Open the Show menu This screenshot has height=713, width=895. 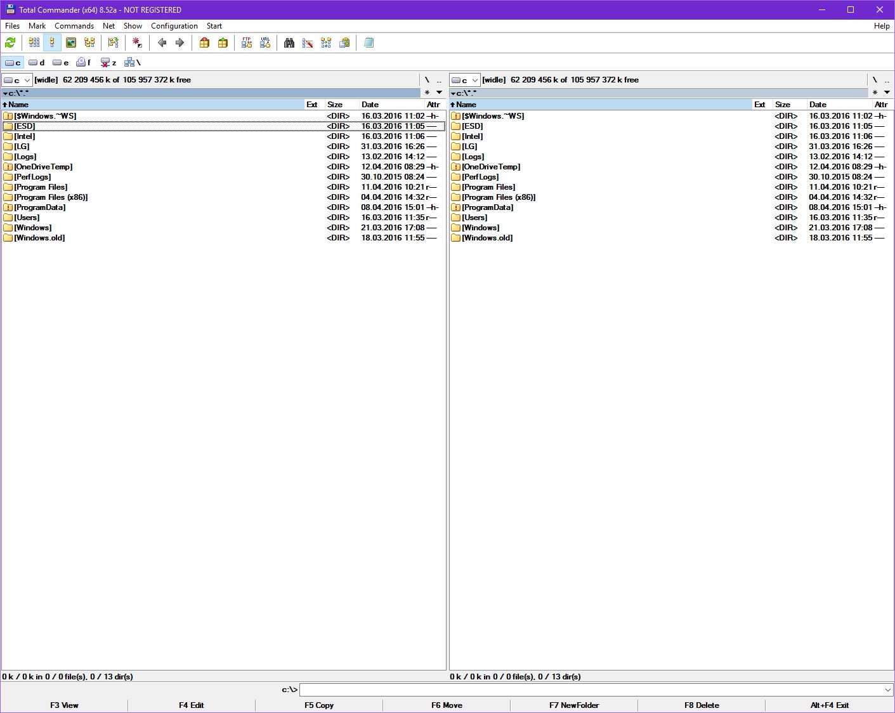133,26
